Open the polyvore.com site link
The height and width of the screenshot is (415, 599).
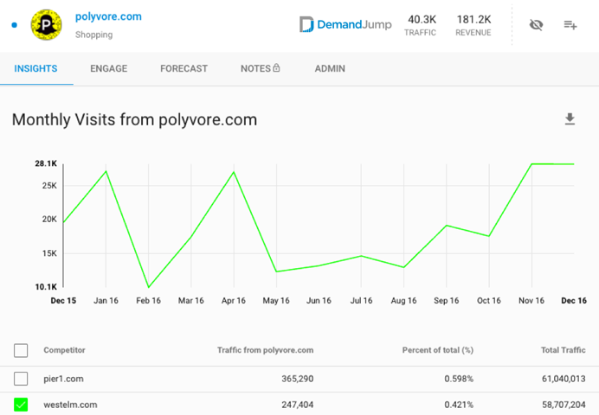click(x=108, y=16)
